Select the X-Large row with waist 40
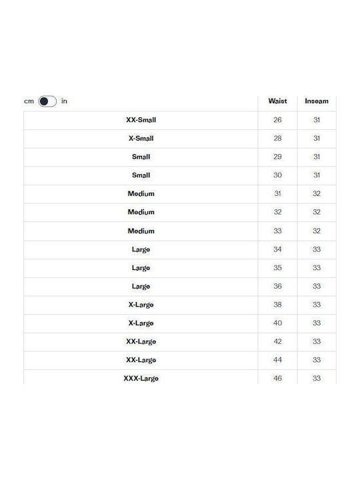360x480 pixels. 180,323
